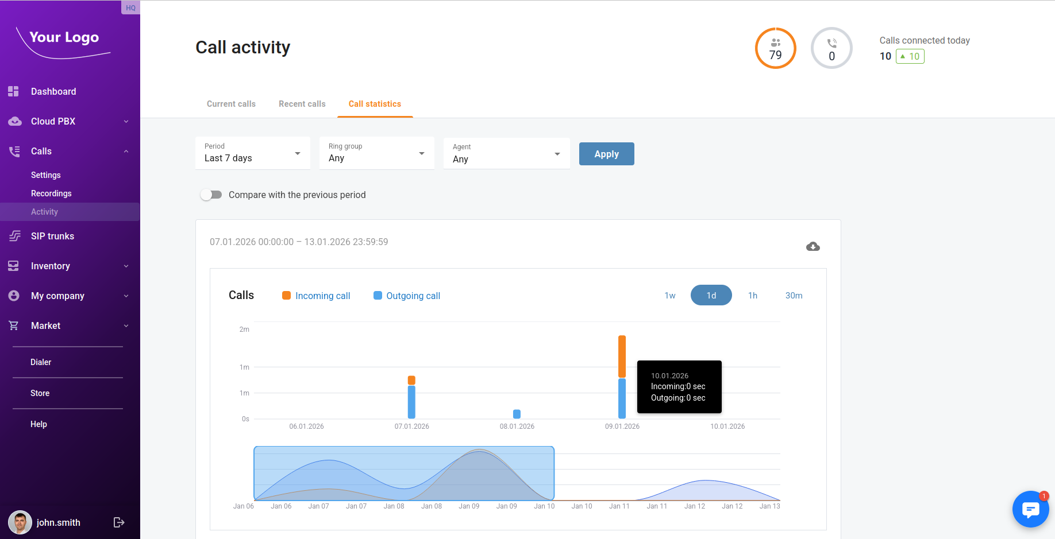Open the Period dropdown showing Last 7 days
1055x539 pixels.
point(253,153)
